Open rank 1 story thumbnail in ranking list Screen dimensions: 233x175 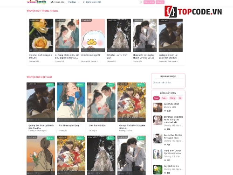pyautogui.click(x=158, y=107)
